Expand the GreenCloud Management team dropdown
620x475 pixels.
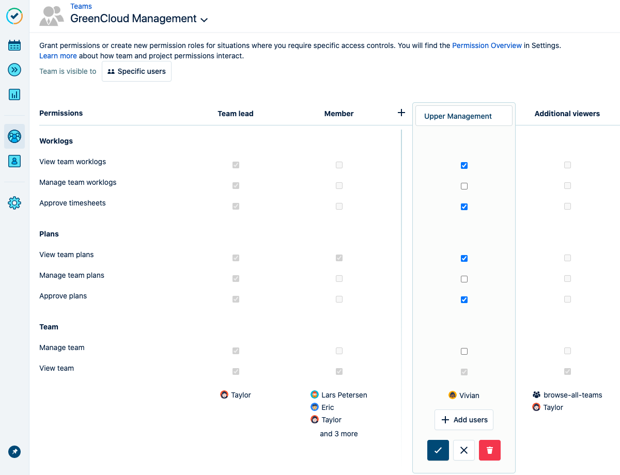(204, 20)
